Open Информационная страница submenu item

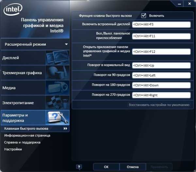27,136
